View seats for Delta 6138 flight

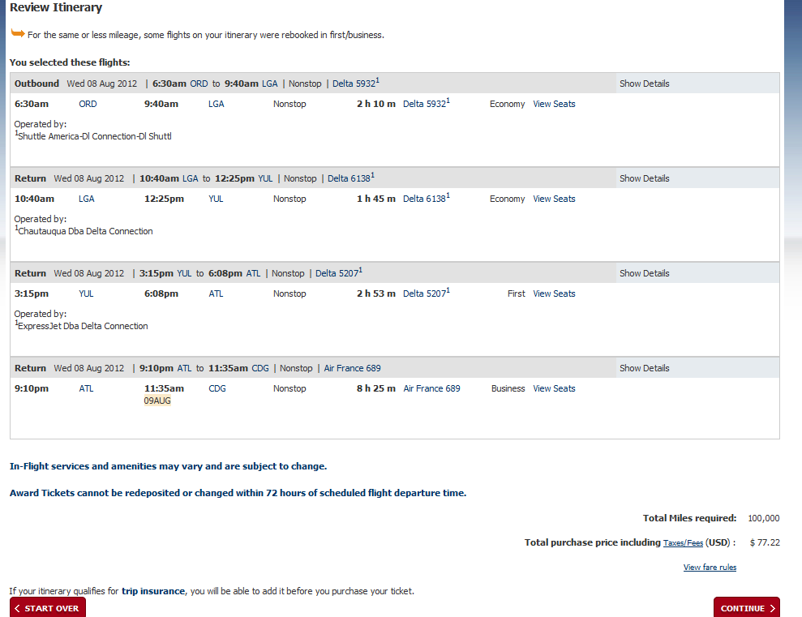554,199
